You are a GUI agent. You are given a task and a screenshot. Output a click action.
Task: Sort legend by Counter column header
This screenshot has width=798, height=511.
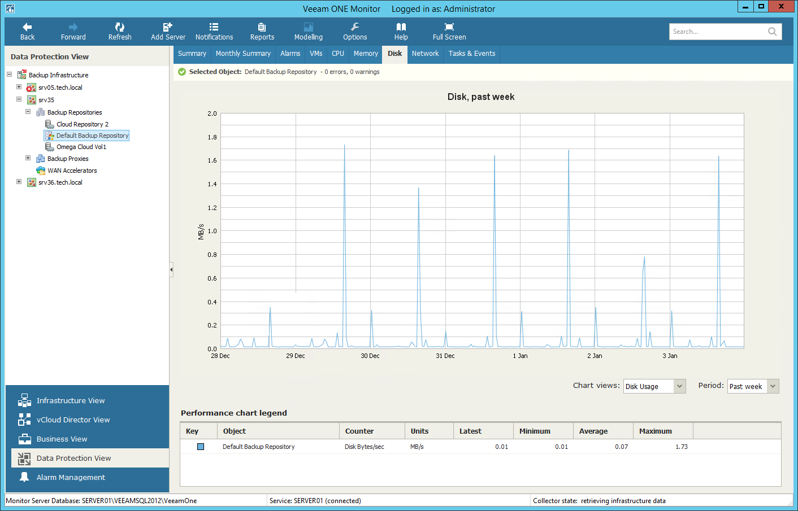[x=372, y=431]
